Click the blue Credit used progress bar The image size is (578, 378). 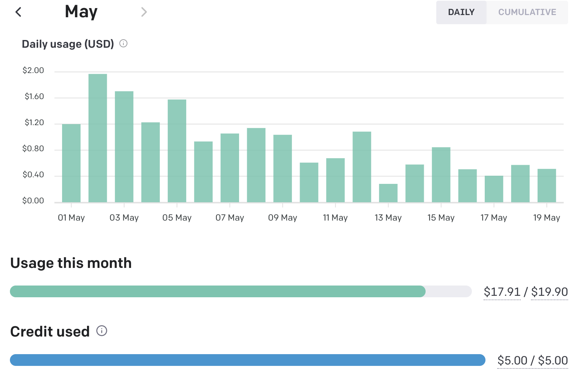pos(248,360)
